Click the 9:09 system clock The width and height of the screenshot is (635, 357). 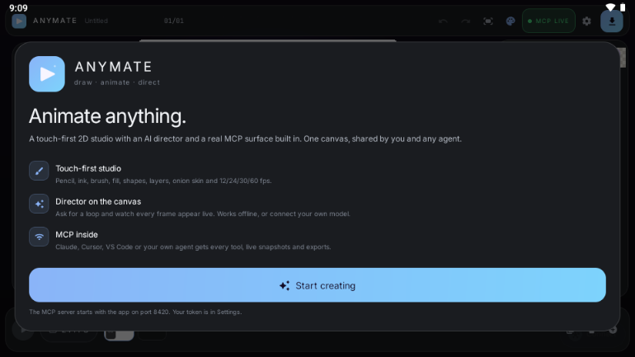click(x=19, y=8)
